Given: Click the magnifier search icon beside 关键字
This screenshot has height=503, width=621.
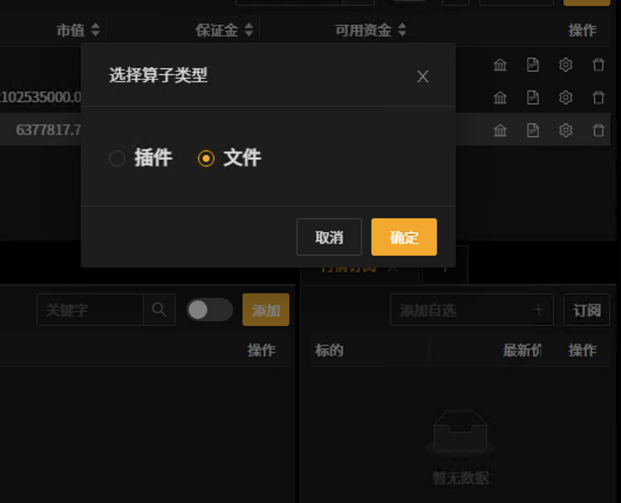Looking at the screenshot, I should pos(159,310).
